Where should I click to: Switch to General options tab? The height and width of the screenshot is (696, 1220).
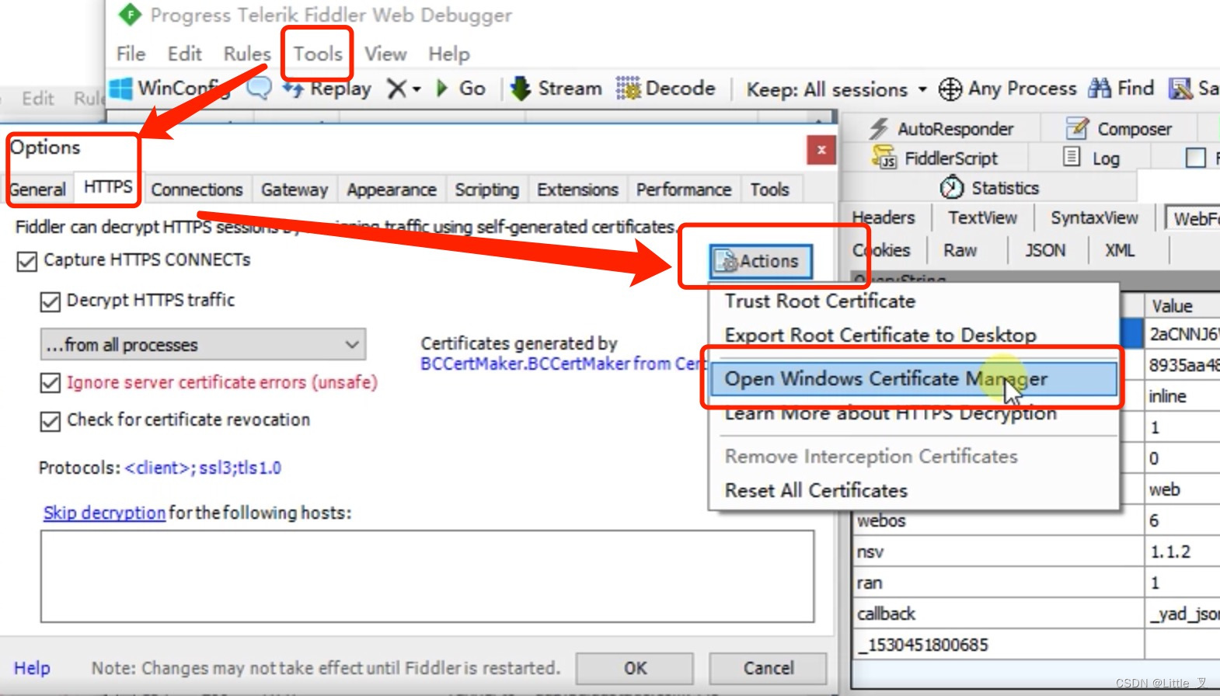(x=37, y=190)
